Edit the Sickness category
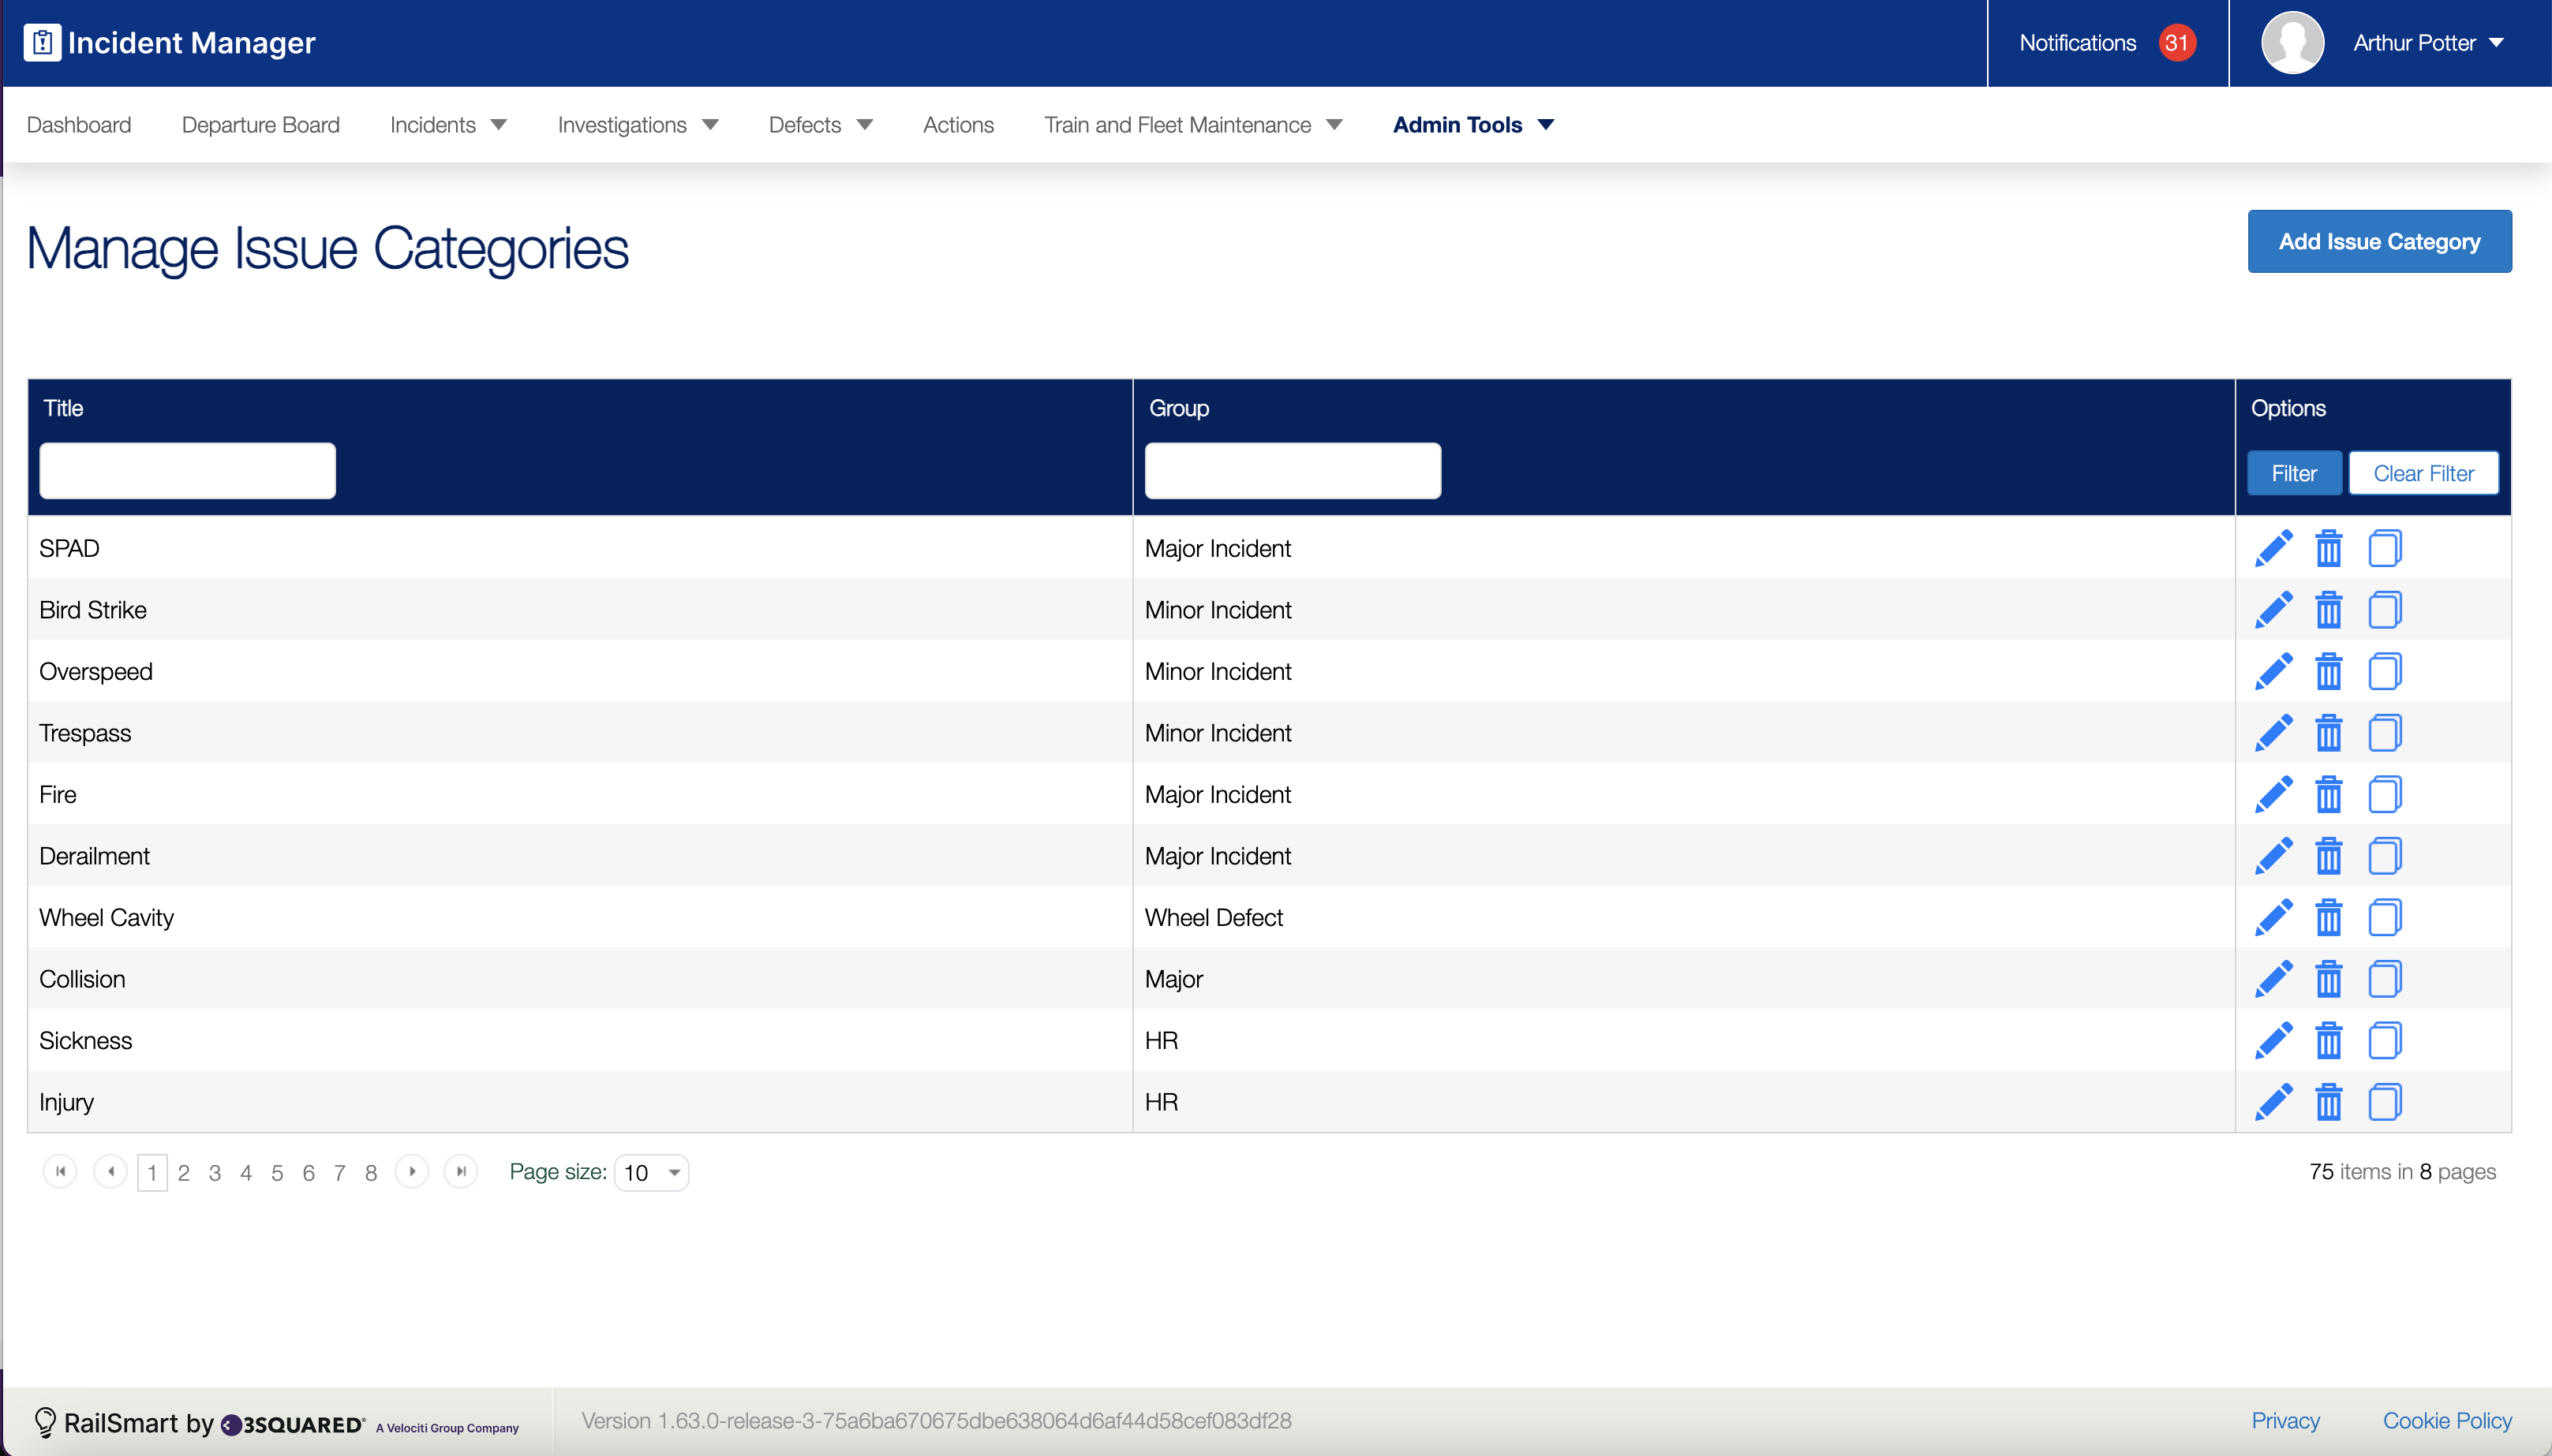Image resolution: width=2552 pixels, height=1456 pixels. (x=2273, y=1040)
